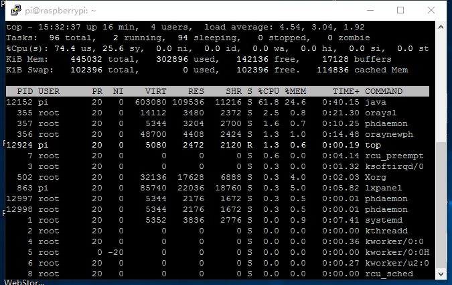Viewport: 452px width, 285px height.
Task: Click the %MEM column header
Action: 295,91
